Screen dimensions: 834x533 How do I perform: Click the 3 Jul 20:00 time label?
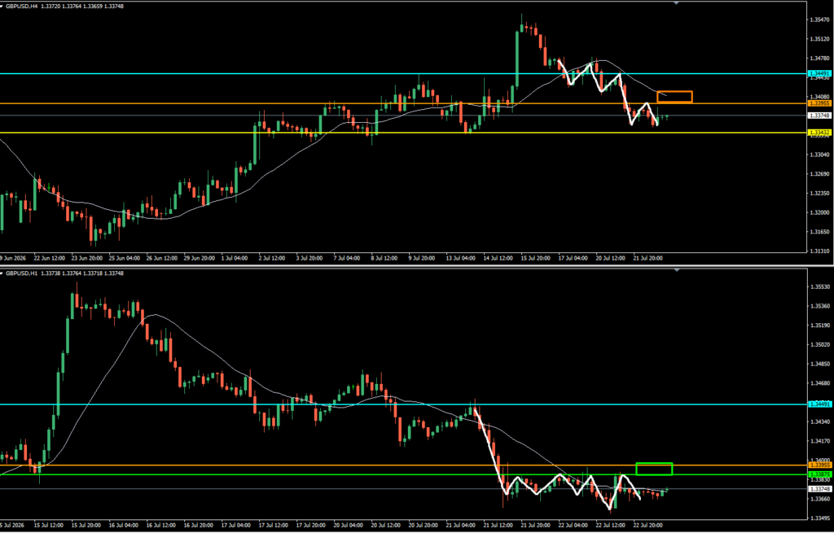point(309,258)
